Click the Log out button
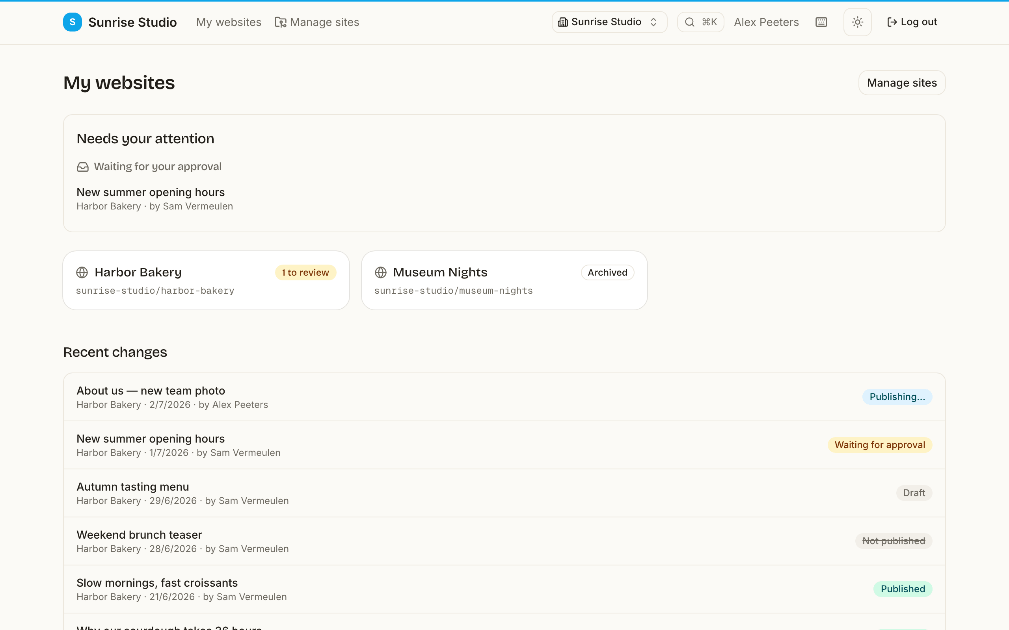This screenshot has height=630, width=1009. (x=912, y=22)
